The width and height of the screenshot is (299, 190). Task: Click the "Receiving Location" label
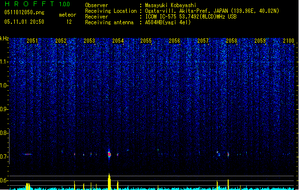(x=111, y=11)
